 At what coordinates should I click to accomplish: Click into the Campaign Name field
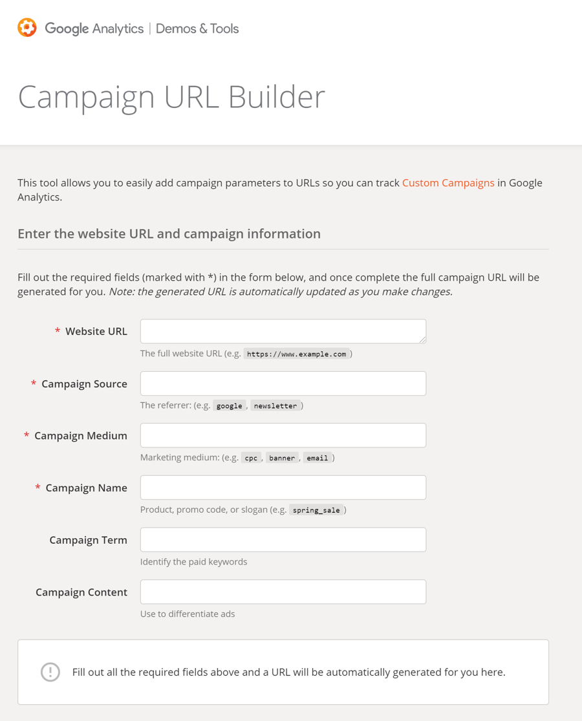click(x=283, y=487)
